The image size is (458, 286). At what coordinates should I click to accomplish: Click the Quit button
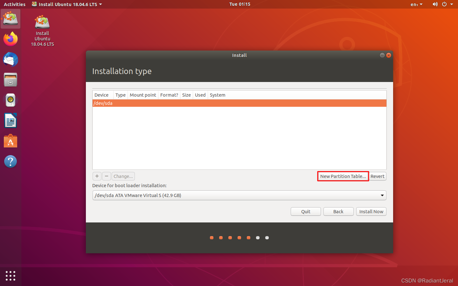[x=306, y=212]
